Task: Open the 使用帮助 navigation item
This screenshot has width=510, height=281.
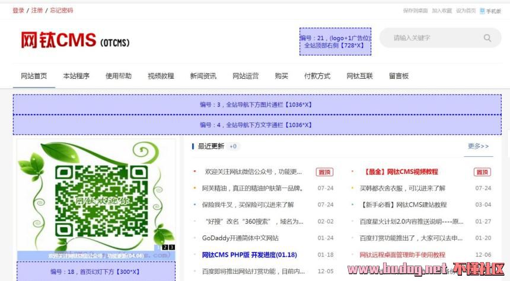Action: pos(119,76)
